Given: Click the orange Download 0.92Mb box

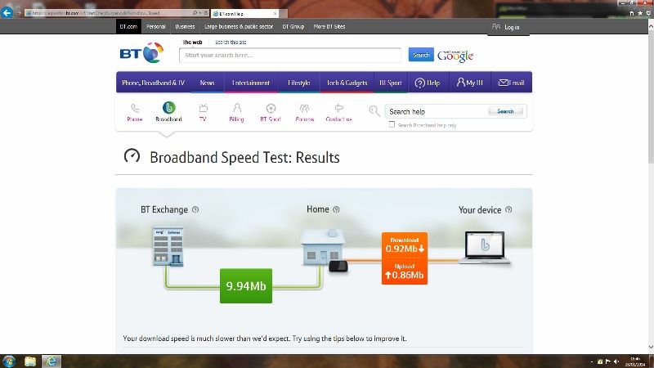Looking at the screenshot, I should 405,258.
